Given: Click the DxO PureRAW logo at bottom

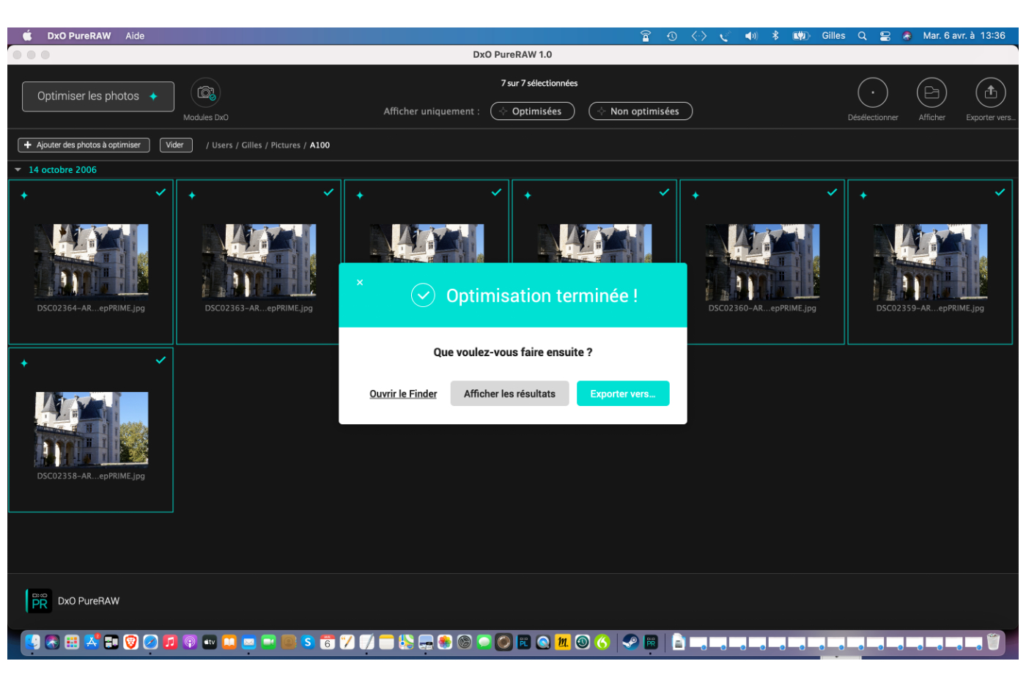Looking at the screenshot, I should coord(39,601).
